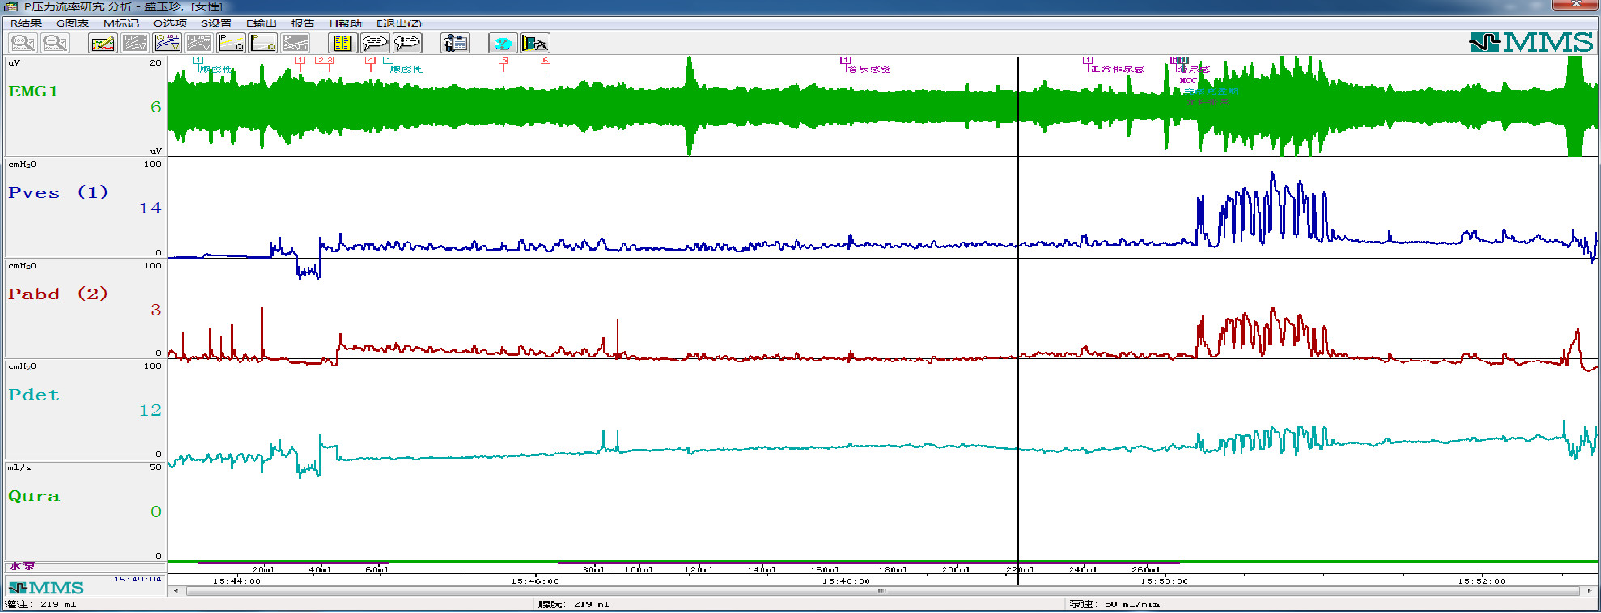Click the Pves (1) channel label
The width and height of the screenshot is (1601, 613).
coord(58,192)
